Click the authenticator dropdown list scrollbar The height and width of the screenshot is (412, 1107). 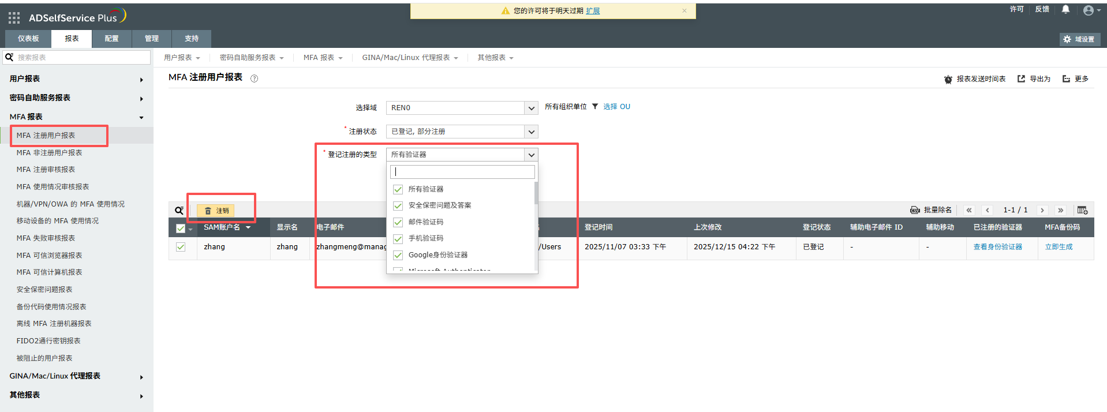pyautogui.click(x=536, y=193)
